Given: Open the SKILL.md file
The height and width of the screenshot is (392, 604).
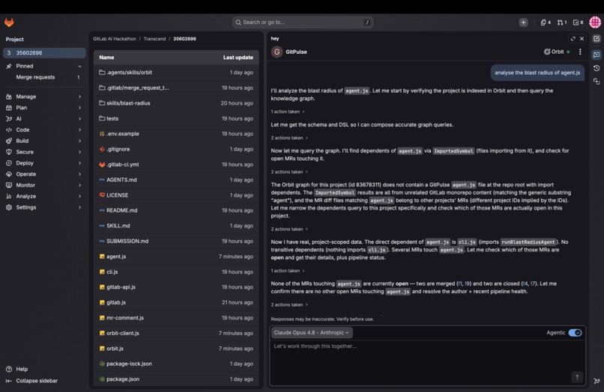Looking at the screenshot, I should pyautogui.click(x=118, y=226).
